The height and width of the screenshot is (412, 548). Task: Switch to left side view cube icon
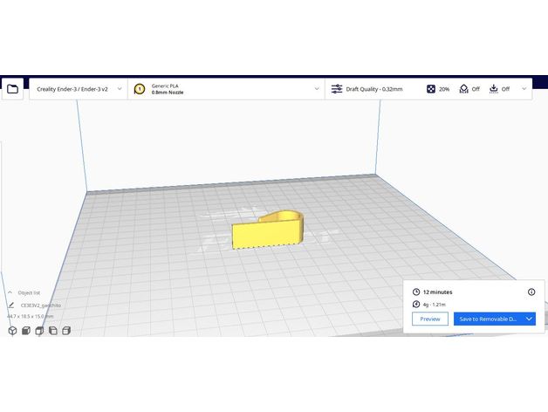53,331
